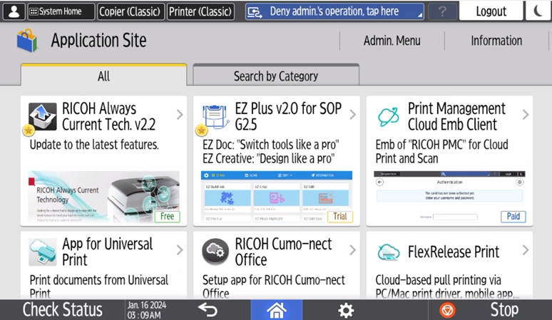The image size is (552, 320).
Task: Tap the App for Universal Print icon
Action: pos(43,252)
